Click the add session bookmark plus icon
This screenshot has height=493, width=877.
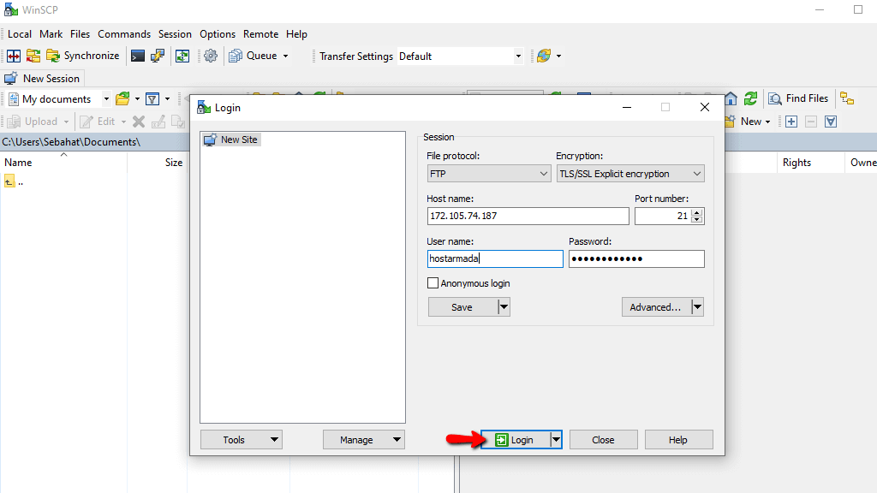[x=790, y=121]
